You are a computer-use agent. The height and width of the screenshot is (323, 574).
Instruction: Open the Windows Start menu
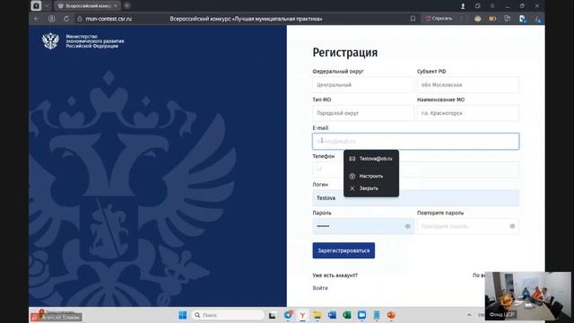coord(182,315)
